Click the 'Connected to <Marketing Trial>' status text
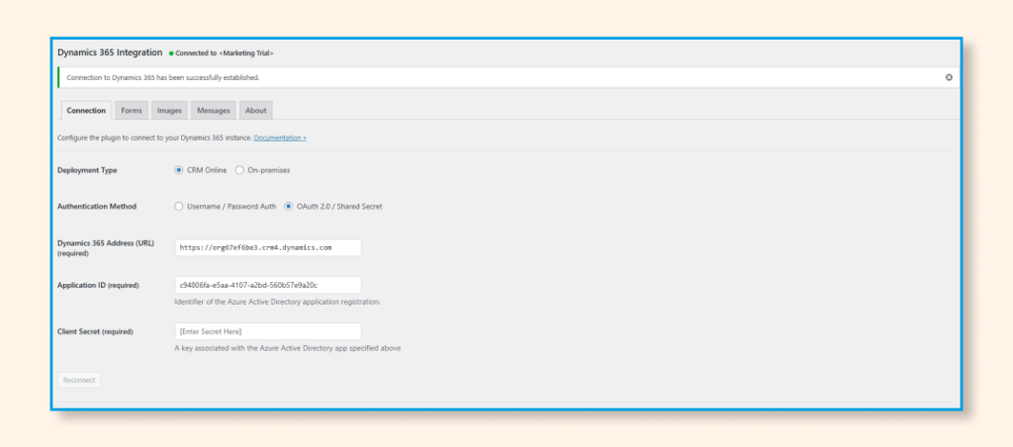The width and height of the screenshot is (1013, 447). (225, 53)
